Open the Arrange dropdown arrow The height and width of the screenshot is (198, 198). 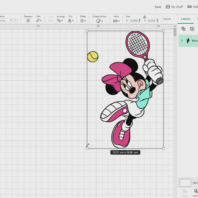point(62,21)
